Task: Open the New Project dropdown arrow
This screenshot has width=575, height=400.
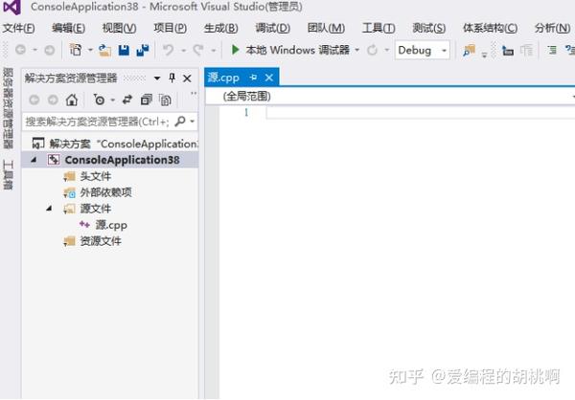Action: tap(90, 50)
